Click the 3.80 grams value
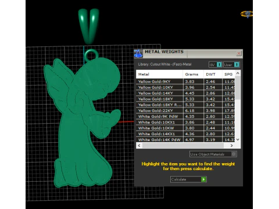Image resolution: width=279 pixels, height=209 pixels. 189,128
